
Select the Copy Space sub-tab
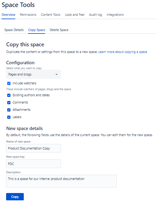pos(37,30)
